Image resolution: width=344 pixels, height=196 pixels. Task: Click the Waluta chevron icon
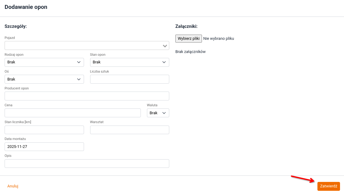point(164,113)
